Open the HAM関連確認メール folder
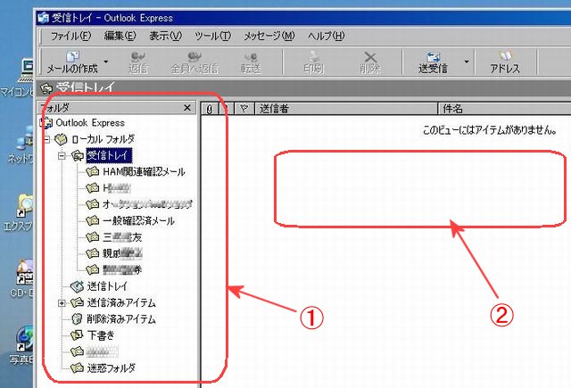Viewport: 571px width, 388px height. (x=144, y=171)
